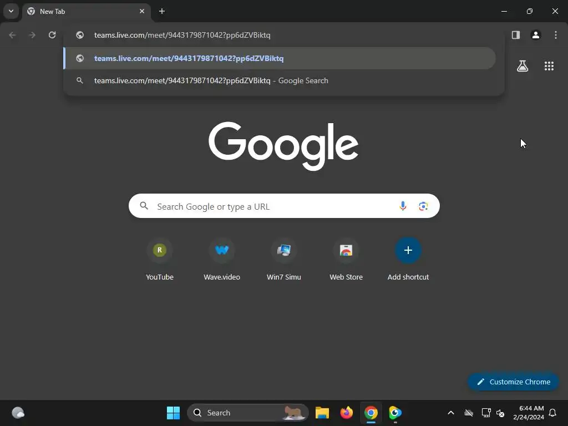Open the Windows Start menu

coord(173,413)
